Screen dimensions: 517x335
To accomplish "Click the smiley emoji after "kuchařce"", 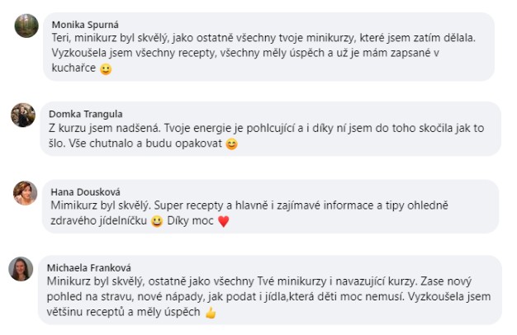I will click(x=105, y=69).
